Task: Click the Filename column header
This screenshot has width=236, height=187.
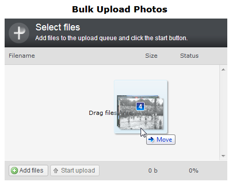Action: point(22,56)
